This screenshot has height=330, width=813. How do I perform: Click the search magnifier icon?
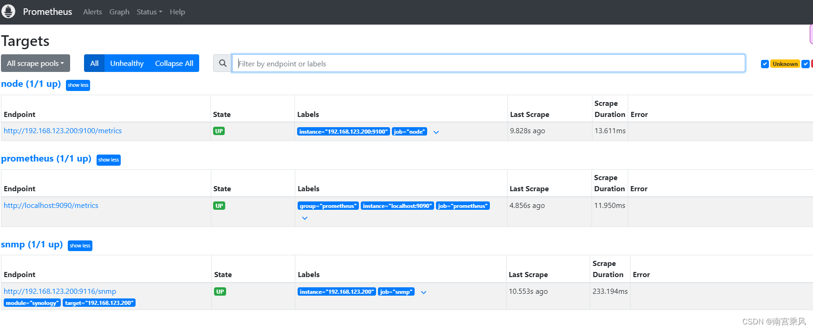pos(222,64)
